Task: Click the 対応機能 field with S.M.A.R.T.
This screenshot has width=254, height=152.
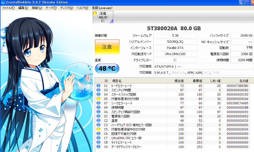Action: point(204,73)
